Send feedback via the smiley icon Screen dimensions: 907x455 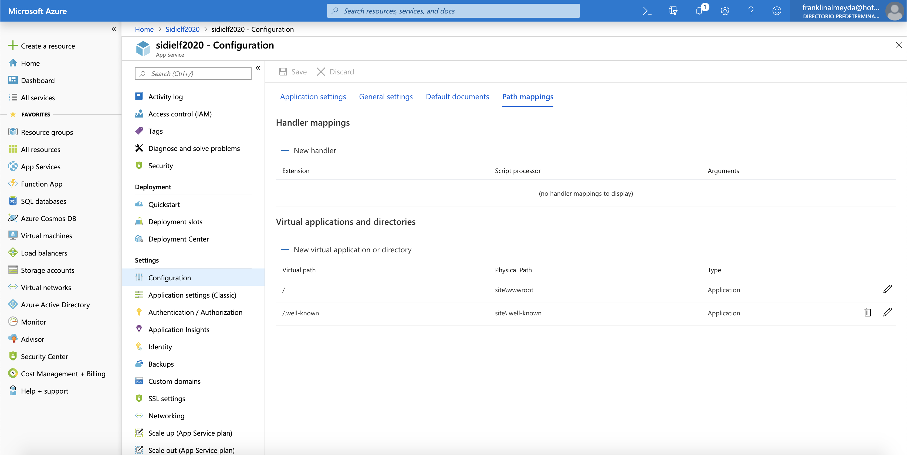[777, 11]
